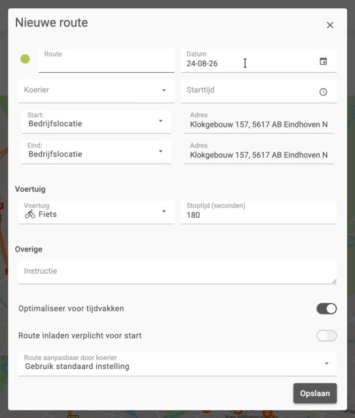The width and height of the screenshot is (355, 418).
Task: Click the Datum field showing 24-08-26
Action: (259, 61)
